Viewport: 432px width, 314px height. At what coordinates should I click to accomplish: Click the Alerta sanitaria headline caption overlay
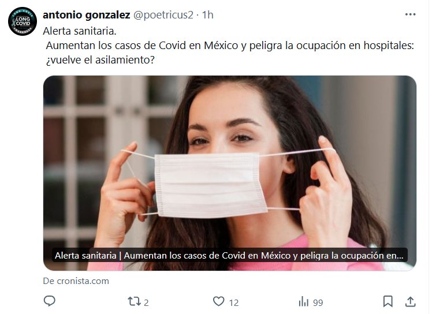click(229, 255)
